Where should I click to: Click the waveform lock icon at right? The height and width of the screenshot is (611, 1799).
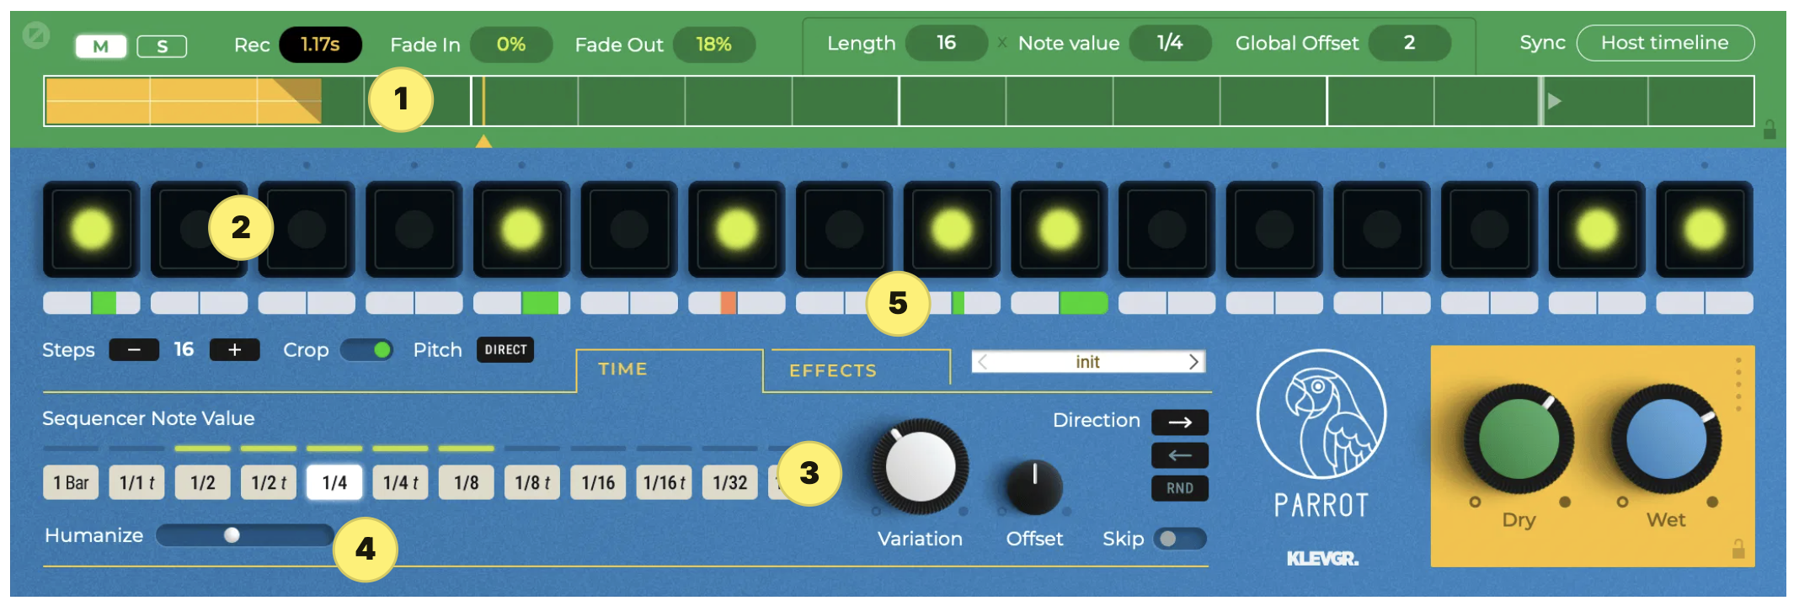[x=1770, y=130]
